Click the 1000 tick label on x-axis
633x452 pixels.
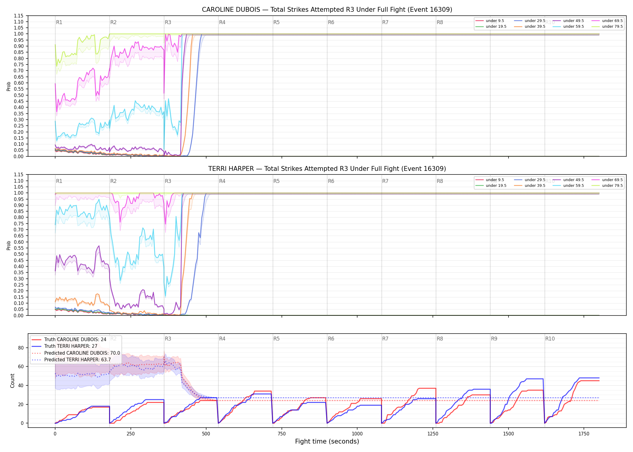(357, 434)
